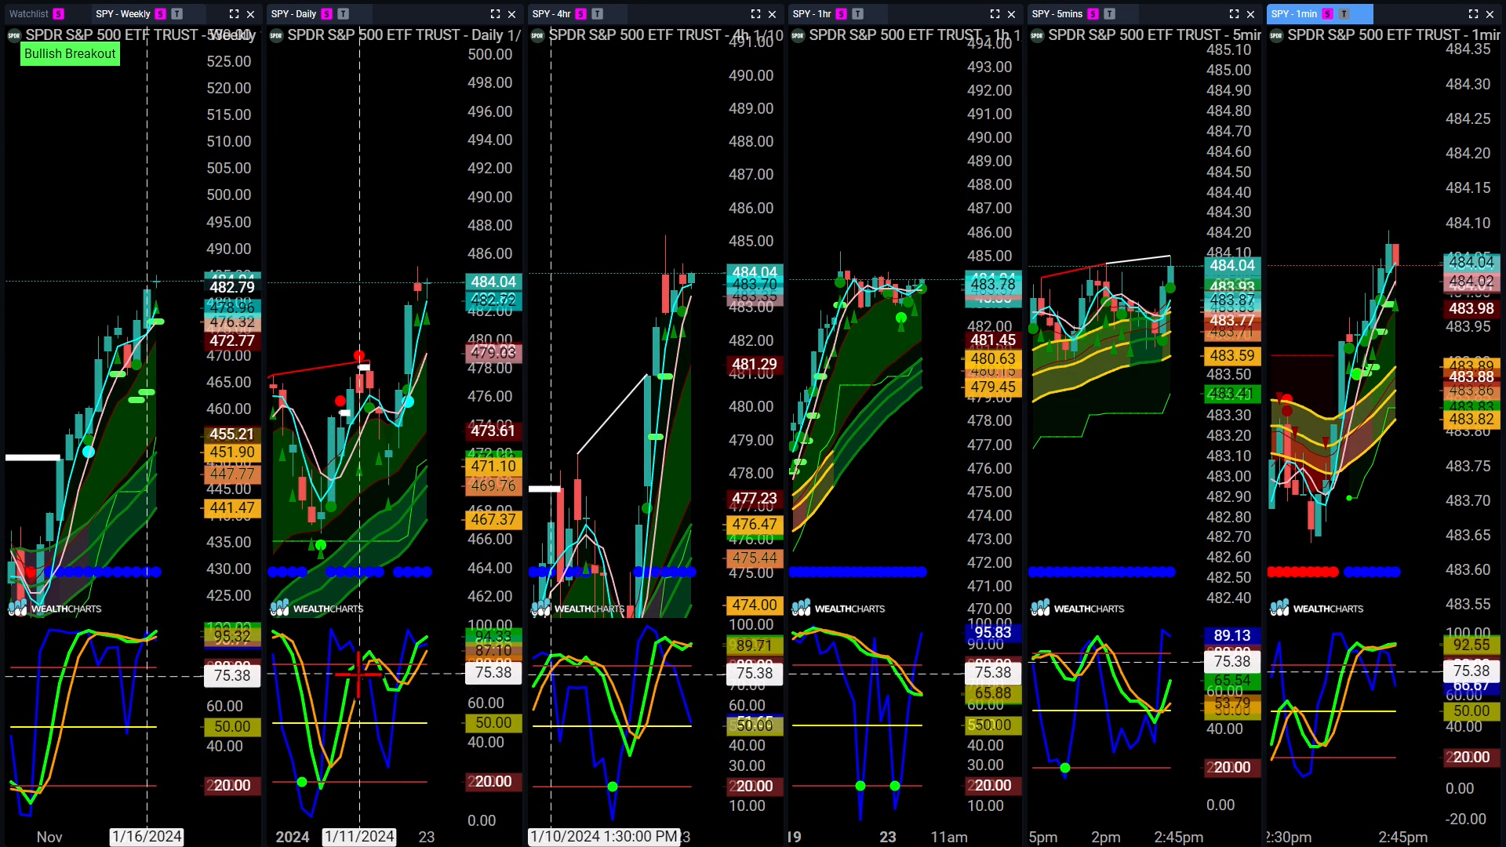1506x847 pixels.
Task: Click the SPDR logo on the 1min chart
Action: tap(1276, 35)
